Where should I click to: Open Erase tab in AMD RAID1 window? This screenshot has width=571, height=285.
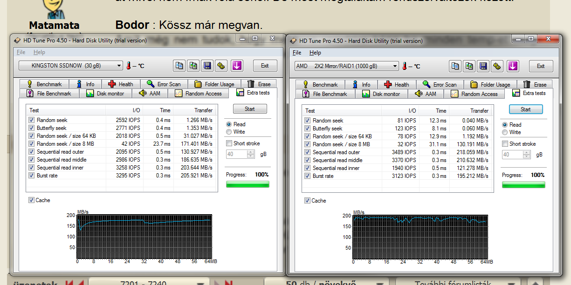click(x=535, y=85)
